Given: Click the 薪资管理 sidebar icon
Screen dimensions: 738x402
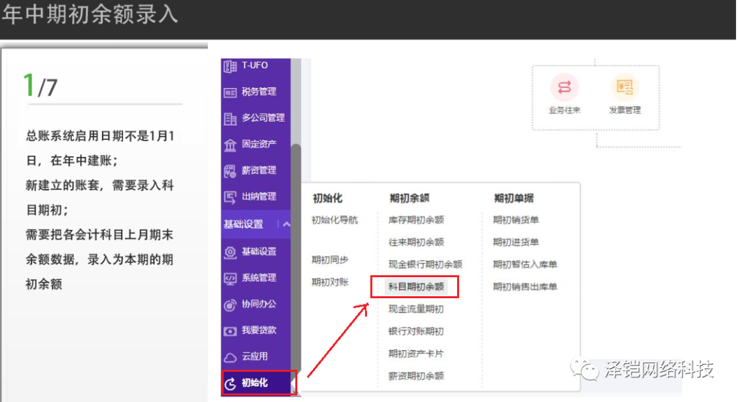Looking at the screenshot, I should 230,171.
